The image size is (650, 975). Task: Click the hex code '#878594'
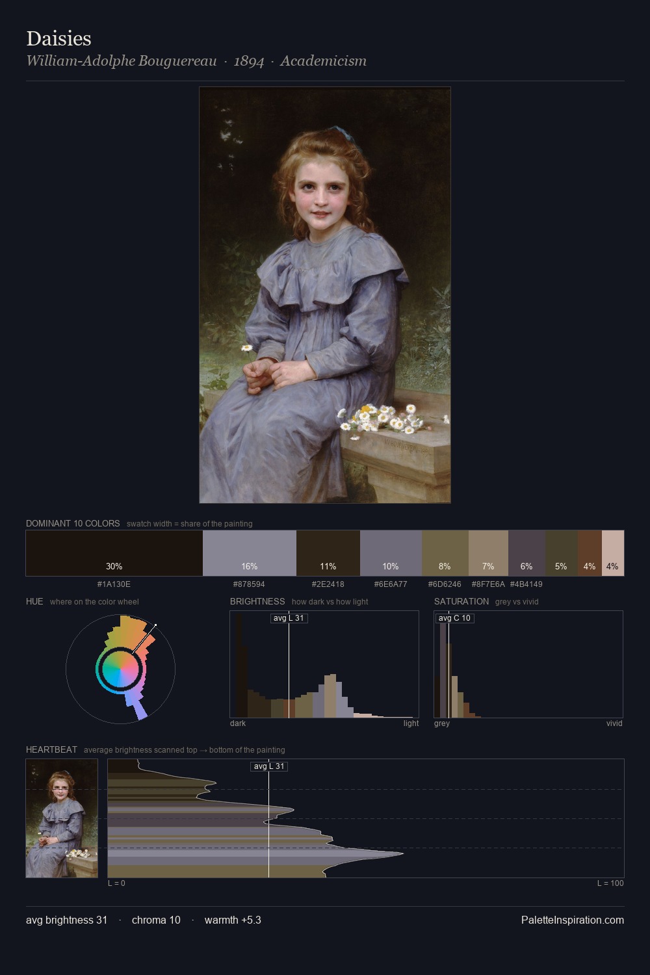click(x=249, y=584)
